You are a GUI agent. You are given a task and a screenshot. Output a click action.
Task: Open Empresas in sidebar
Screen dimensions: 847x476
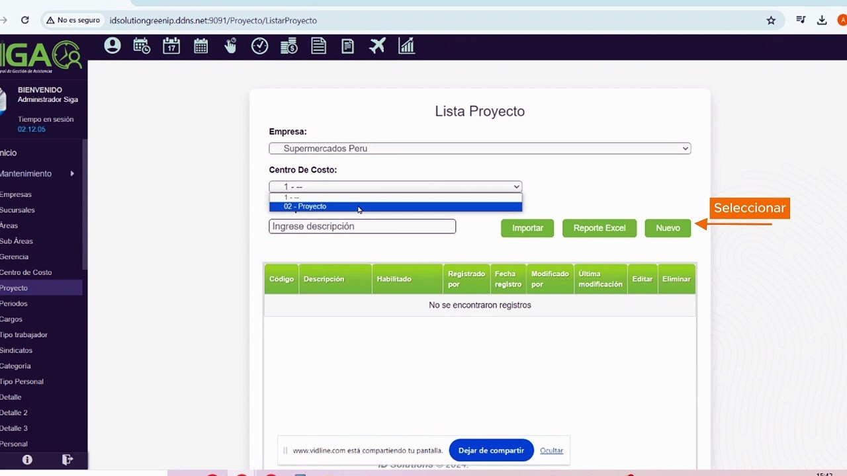[16, 194]
